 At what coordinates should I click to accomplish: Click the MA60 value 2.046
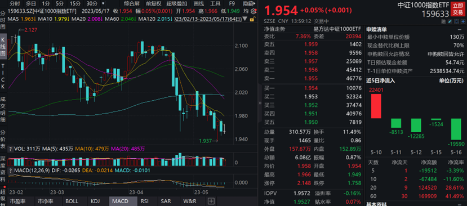click(128, 19)
